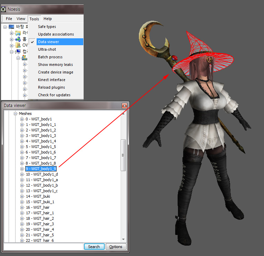Collapse the Computer node in file tree
264x256 pixels.
[11, 52]
